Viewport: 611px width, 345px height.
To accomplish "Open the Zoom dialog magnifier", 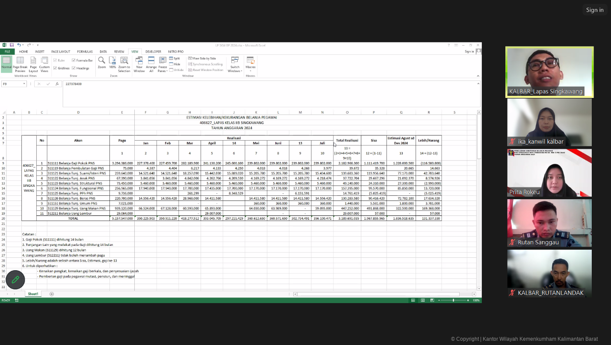I will tap(102, 63).
